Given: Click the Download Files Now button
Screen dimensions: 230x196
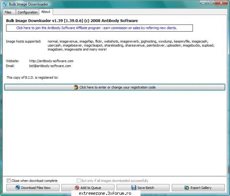Looking at the screenshot, I should 33,188.
